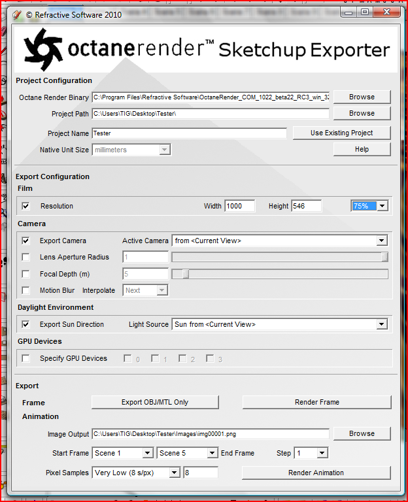Click the Height value field

[306, 206]
